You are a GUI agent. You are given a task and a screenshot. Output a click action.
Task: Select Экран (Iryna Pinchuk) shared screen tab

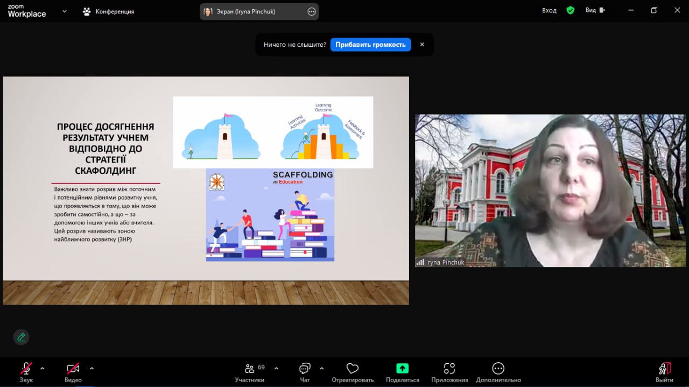[x=259, y=11]
